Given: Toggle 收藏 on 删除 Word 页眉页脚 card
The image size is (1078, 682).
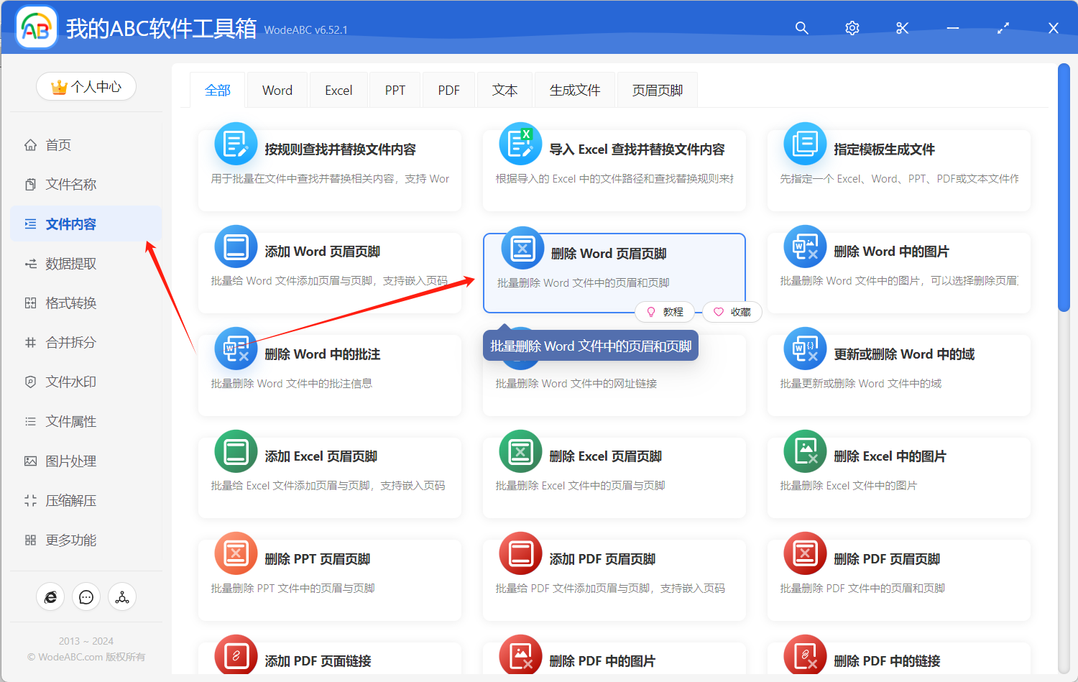Looking at the screenshot, I should click(x=732, y=312).
